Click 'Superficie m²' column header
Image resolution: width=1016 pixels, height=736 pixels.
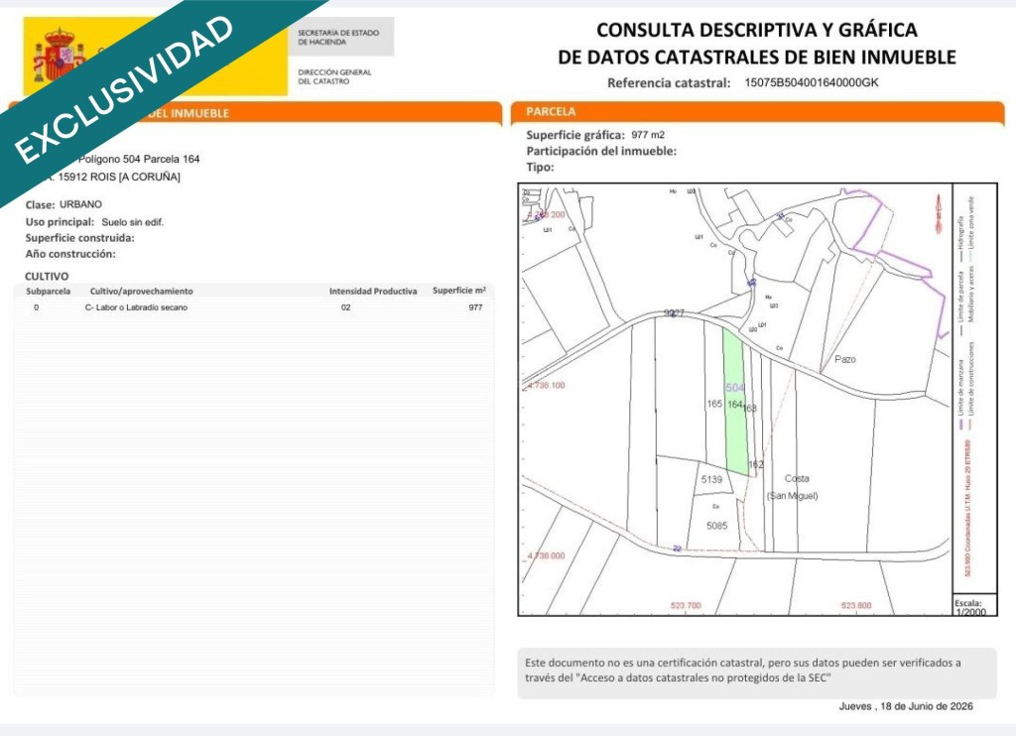[x=458, y=291]
